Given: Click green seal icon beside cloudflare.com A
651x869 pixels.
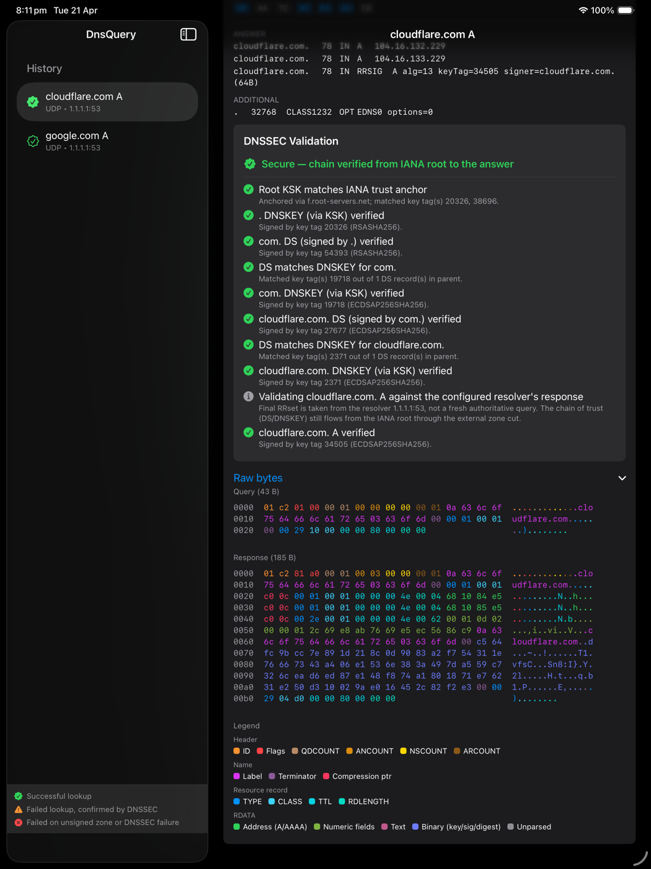Looking at the screenshot, I should click(33, 102).
